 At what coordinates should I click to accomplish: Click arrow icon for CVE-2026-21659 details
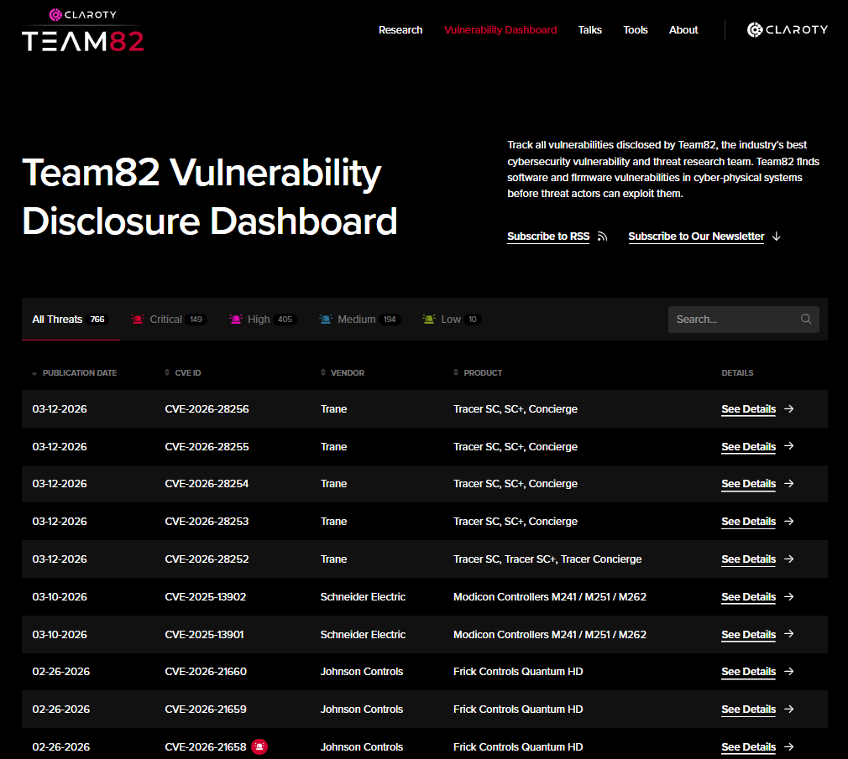click(x=789, y=710)
